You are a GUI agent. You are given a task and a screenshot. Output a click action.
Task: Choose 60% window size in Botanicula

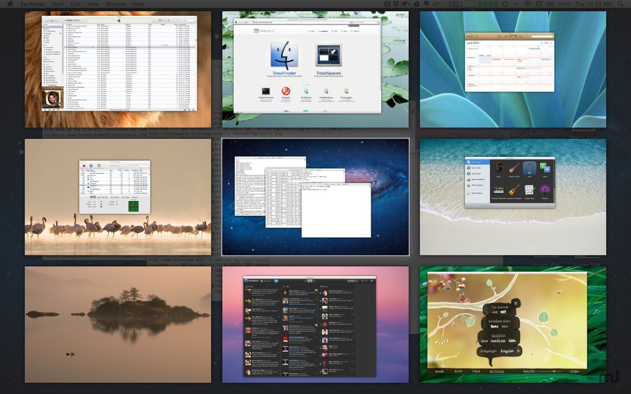coord(505,326)
